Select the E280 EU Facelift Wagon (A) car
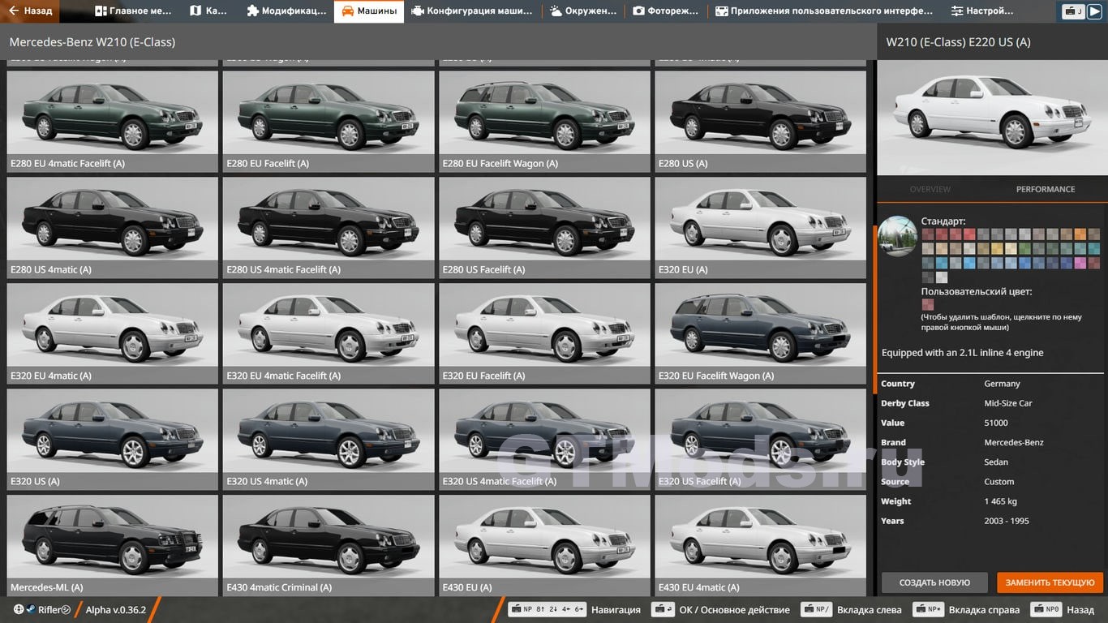The width and height of the screenshot is (1108, 623). pyautogui.click(x=544, y=122)
